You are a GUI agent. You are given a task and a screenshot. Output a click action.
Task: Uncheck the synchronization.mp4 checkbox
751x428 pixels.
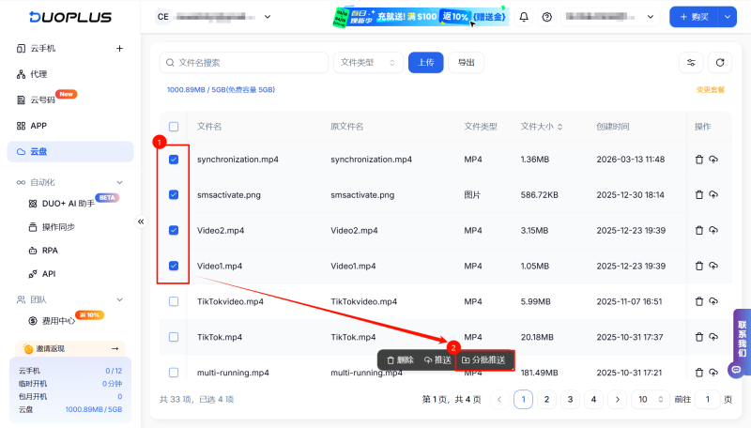point(174,160)
